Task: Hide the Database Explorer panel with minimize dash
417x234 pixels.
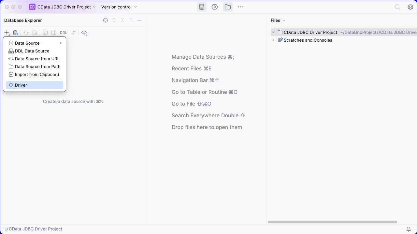Action: [x=139, y=20]
